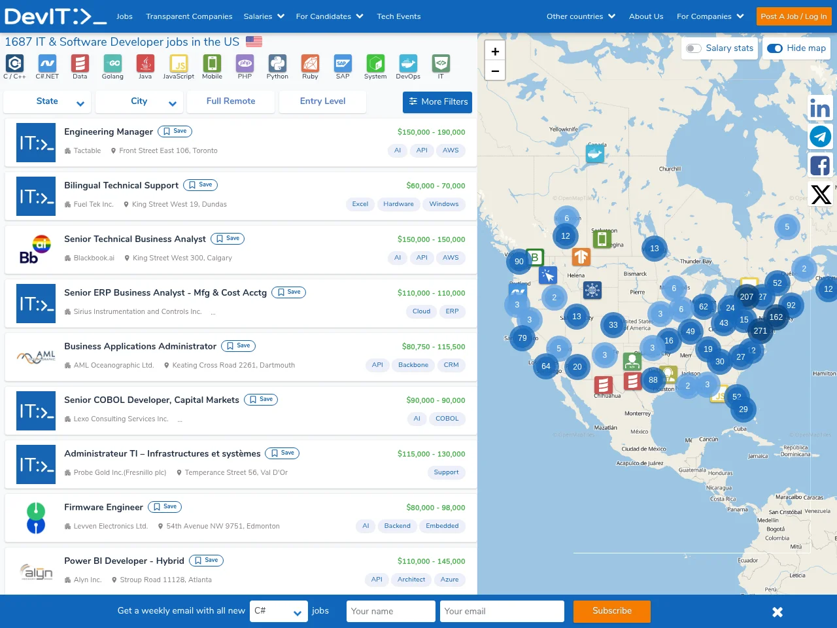Image resolution: width=837 pixels, height=628 pixels.
Task: Click the Your name input field
Action: click(x=391, y=611)
